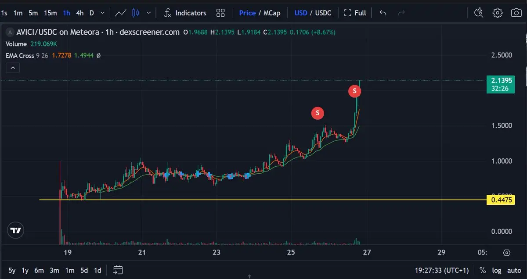
Task: Open the quick search icon
Action: [479, 13]
